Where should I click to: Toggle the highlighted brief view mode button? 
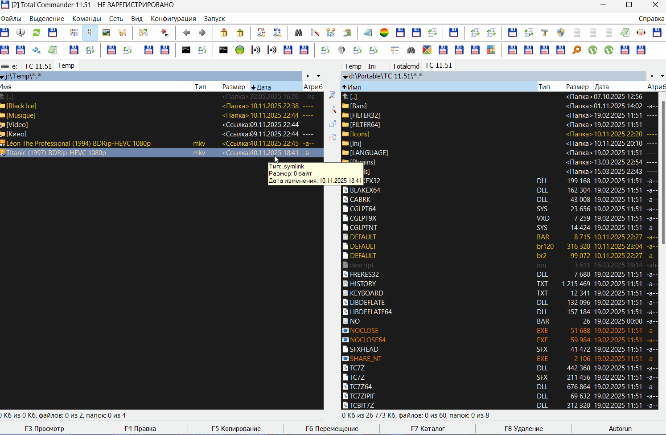(90, 33)
